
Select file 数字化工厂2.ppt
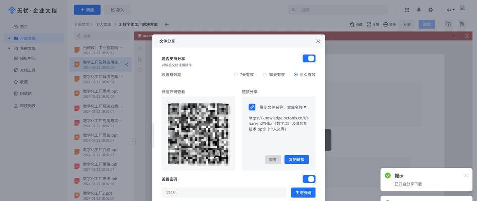click(101, 195)
